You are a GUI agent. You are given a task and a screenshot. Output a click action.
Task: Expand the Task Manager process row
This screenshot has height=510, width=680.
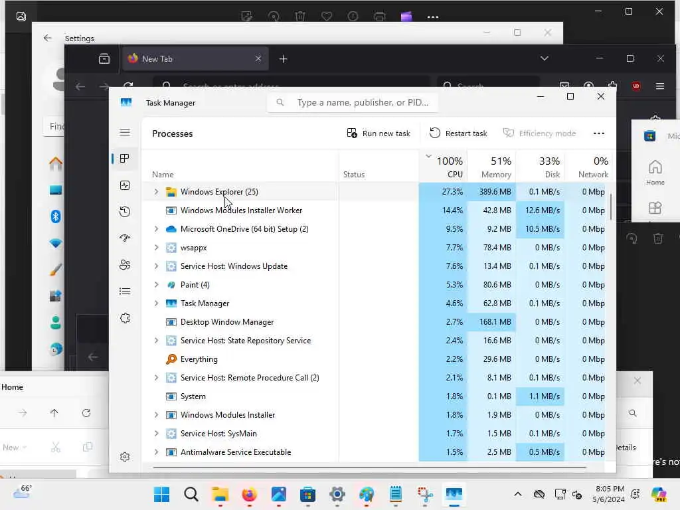156,303
